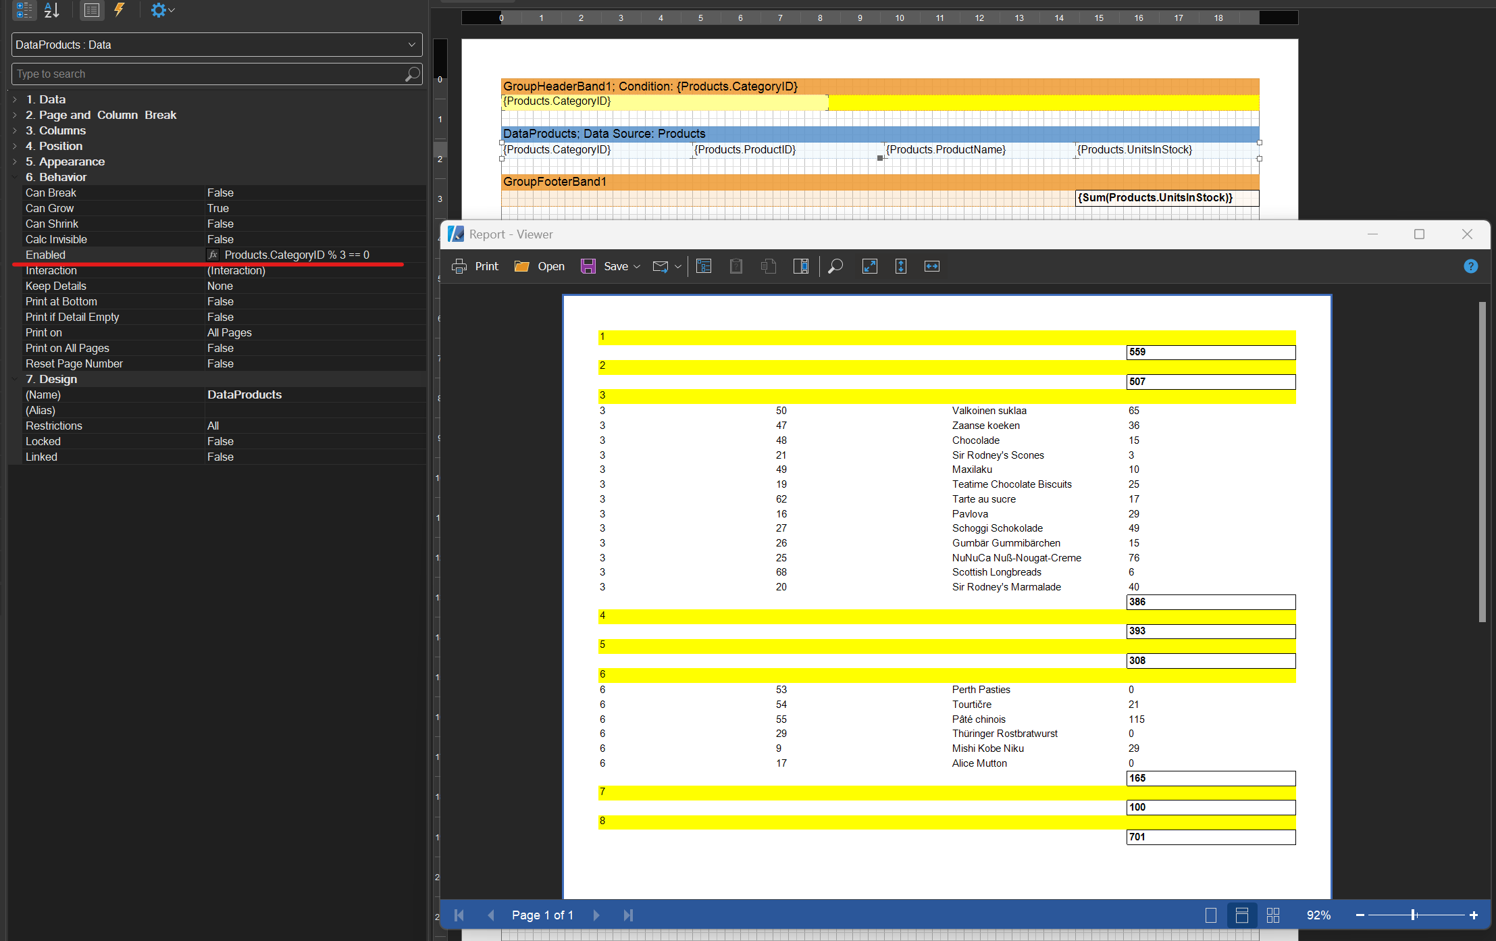Open the Save dropdown arrow

637,267
